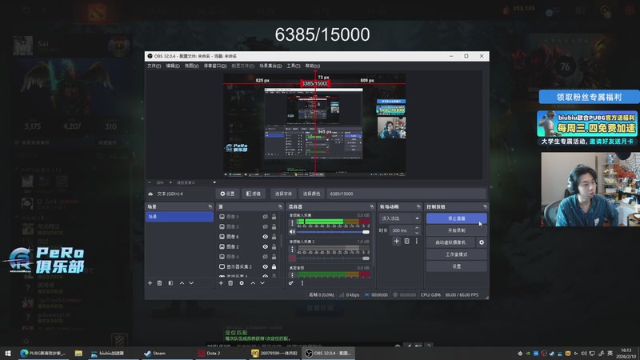Open source 设置 properties button in toolbar
This screenshot has width=640, height=360.
coord(227,194)
